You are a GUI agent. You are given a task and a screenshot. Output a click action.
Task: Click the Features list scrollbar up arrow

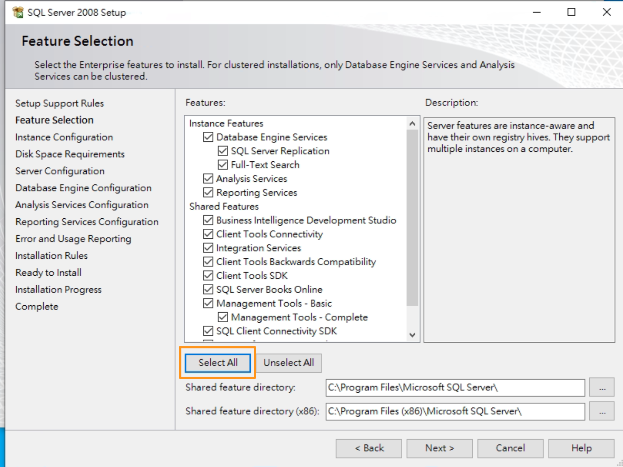[x=412, y=123]
